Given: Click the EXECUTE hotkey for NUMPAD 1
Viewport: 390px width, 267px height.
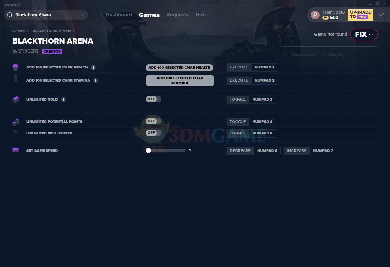Looking at the screenshot, I should click(239, 68).
